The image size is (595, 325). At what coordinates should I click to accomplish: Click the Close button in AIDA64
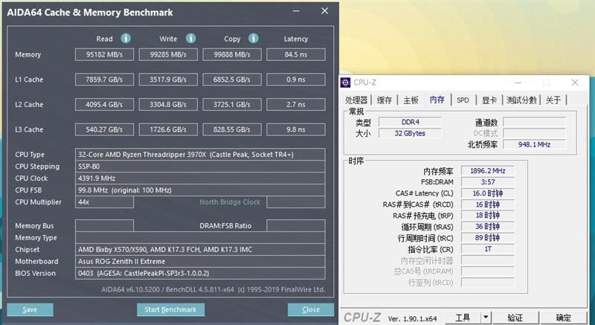pyautogui.click(x=311, y=309)
